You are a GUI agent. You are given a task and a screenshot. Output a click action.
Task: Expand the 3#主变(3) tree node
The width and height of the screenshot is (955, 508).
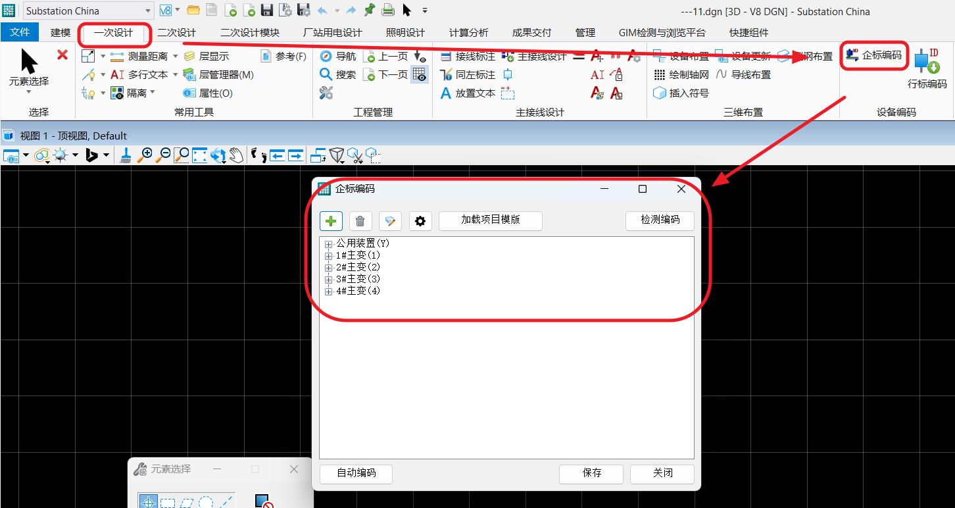329,280
